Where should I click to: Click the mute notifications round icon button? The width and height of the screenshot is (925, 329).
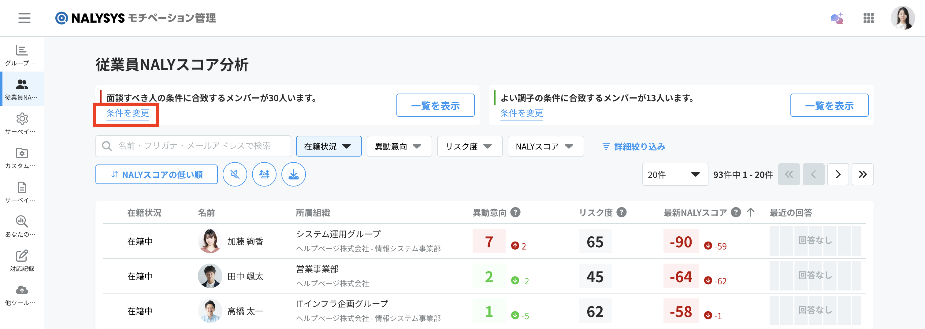235,174
